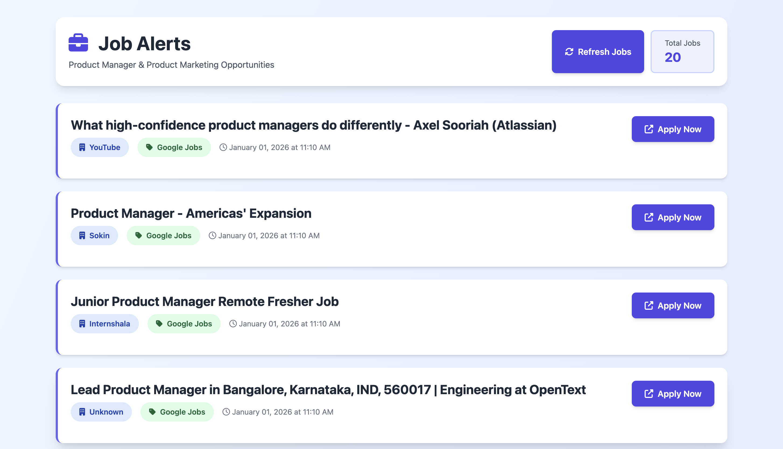783x449 pixels.
Task: Click the building icon in the YouTube source tag
Action: coord(82,147)
